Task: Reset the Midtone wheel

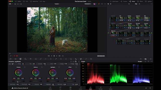Action: [x=42, y=67]
